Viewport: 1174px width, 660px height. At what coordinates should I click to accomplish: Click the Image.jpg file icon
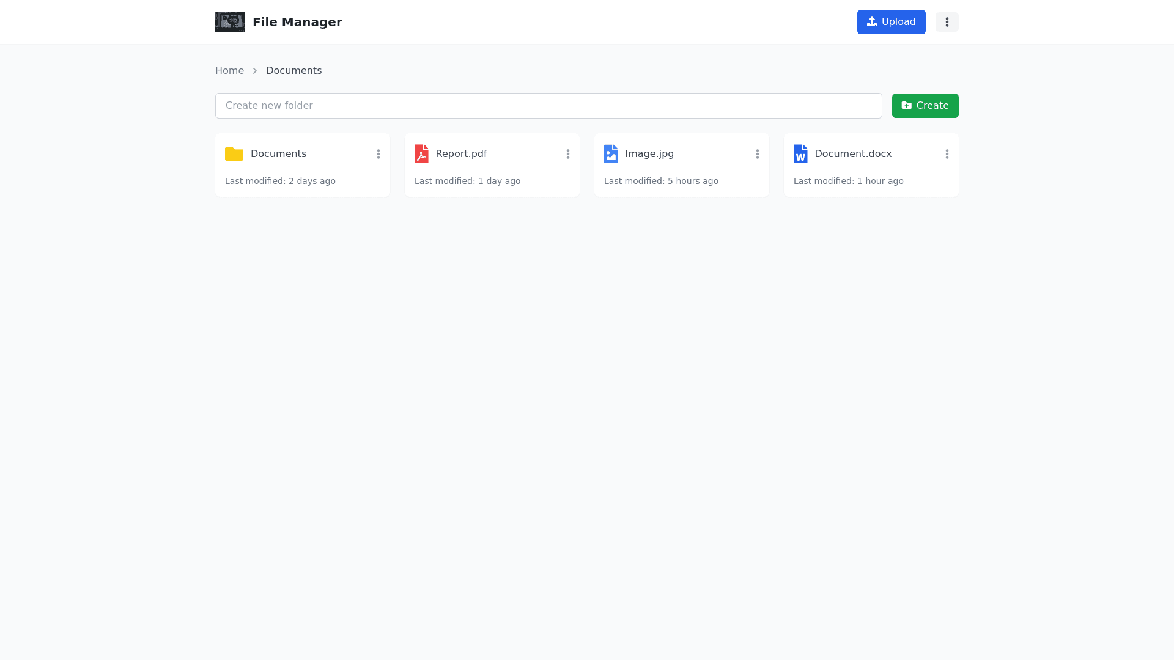611,154
